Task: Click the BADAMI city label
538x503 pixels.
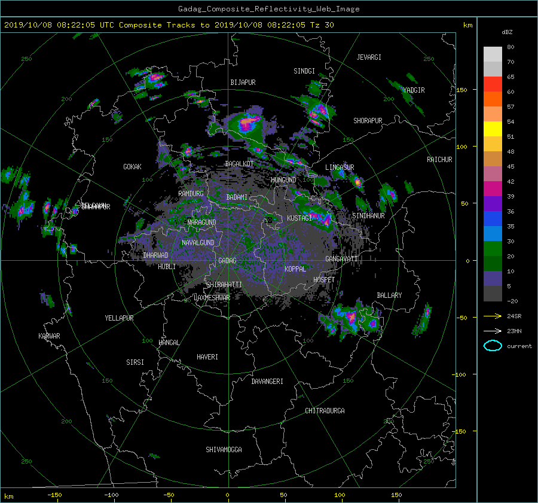Action: click(x=237, y=197)
